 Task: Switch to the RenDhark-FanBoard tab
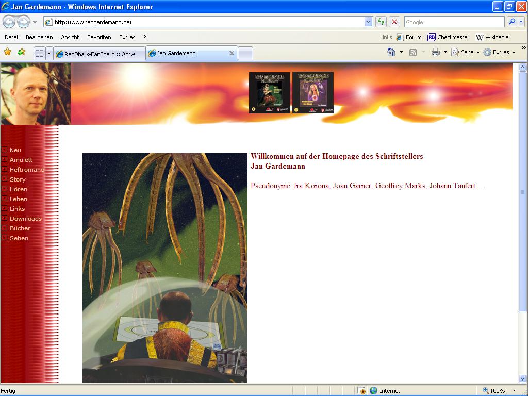pyautogui.click(x=99, y=54)
